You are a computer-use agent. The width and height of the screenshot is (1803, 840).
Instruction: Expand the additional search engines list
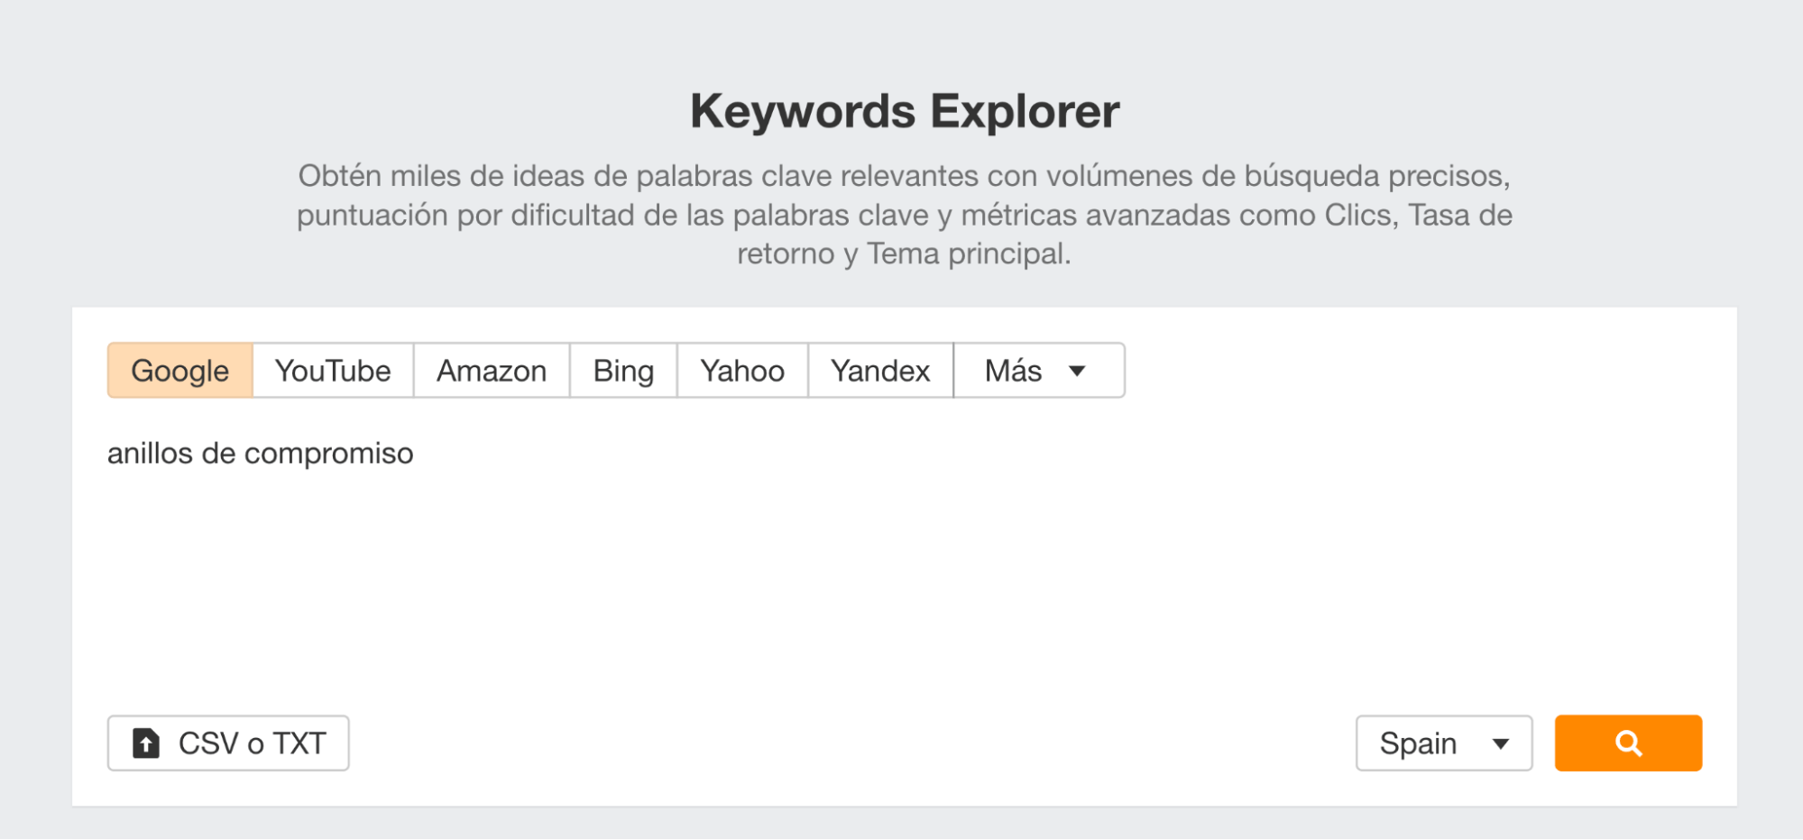1037,370
